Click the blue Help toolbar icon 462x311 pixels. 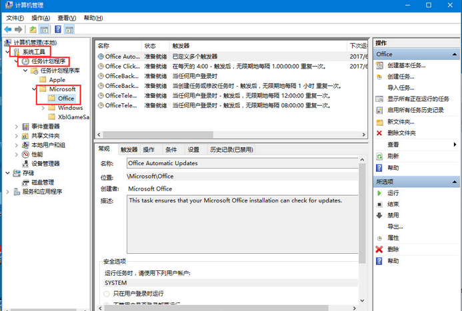click(58, 29)
